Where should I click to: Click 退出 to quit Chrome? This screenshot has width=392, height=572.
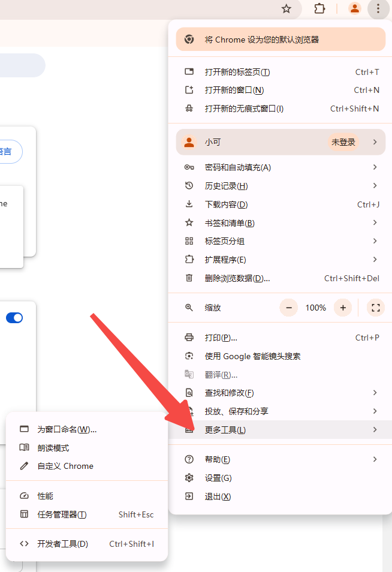click(x=280, y=496)
